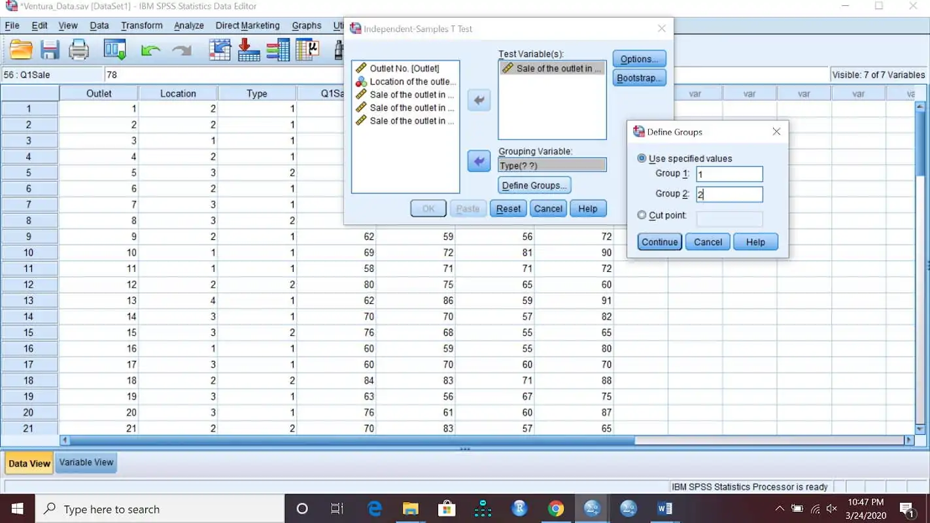Click the Group 2 input field

pyautogui.click(x=729, y=194)
